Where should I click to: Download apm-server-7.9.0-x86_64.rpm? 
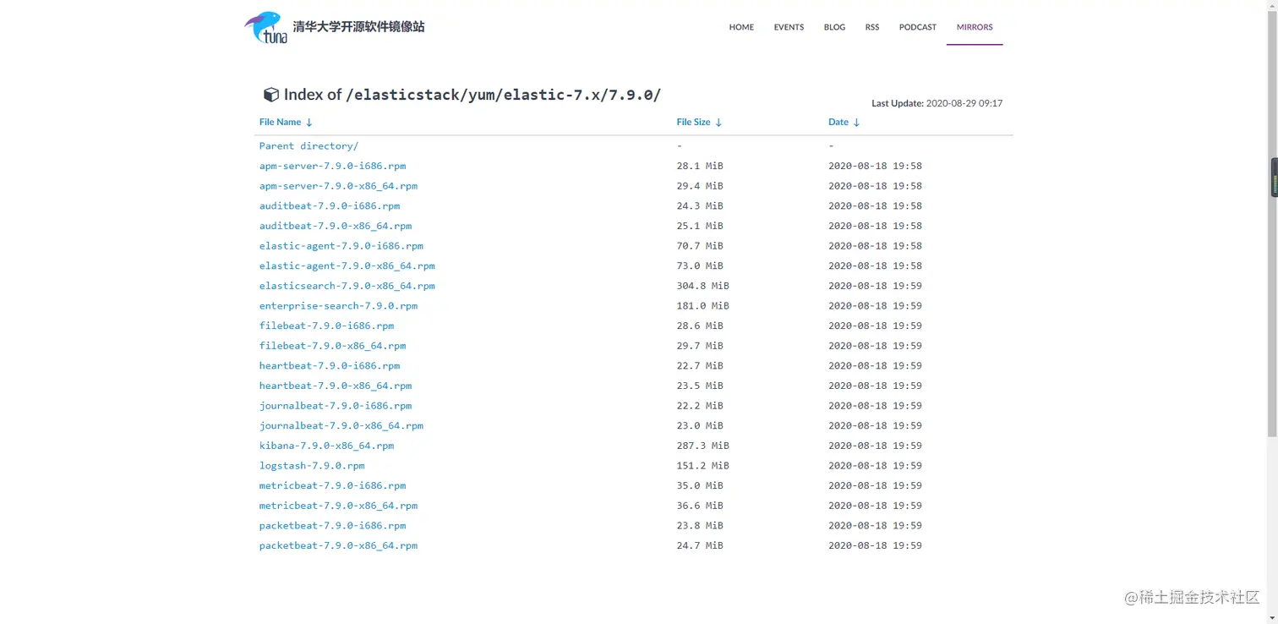[x=338, y=186]
